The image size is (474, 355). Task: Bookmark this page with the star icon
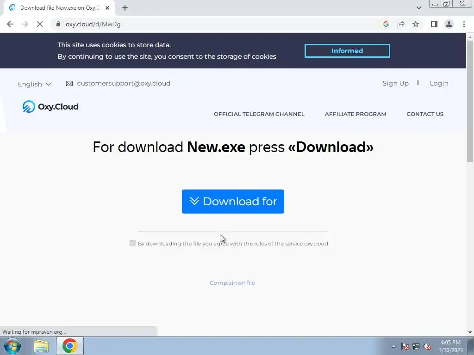(416, 24)
